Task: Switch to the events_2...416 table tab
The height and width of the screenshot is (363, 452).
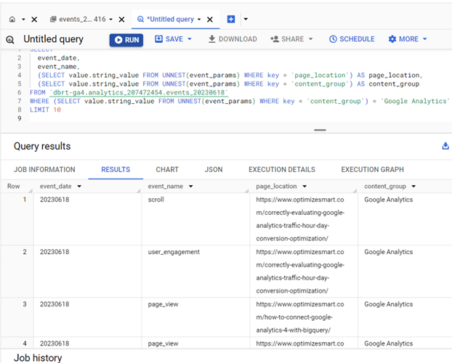Action: tap(78, 20)
